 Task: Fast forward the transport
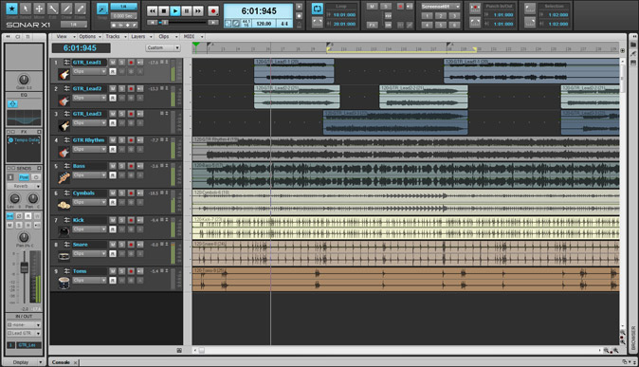tap(197, 11)
